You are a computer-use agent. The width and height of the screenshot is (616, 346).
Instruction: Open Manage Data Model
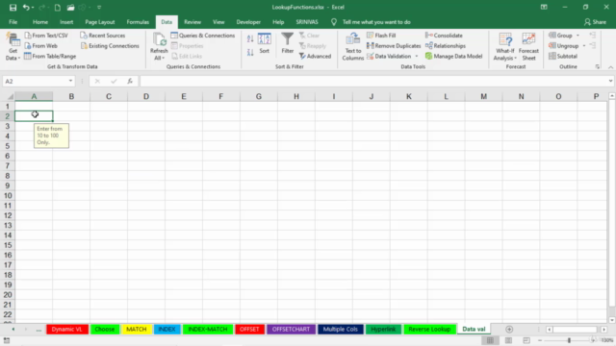[453, 57]
